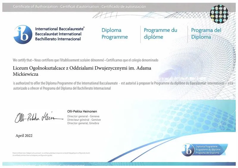Click the blue IB logo at top left

pyautogui.click(x=23, y=34)
